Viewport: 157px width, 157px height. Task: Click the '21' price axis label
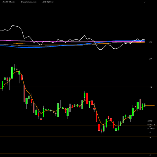click(150, 59)
